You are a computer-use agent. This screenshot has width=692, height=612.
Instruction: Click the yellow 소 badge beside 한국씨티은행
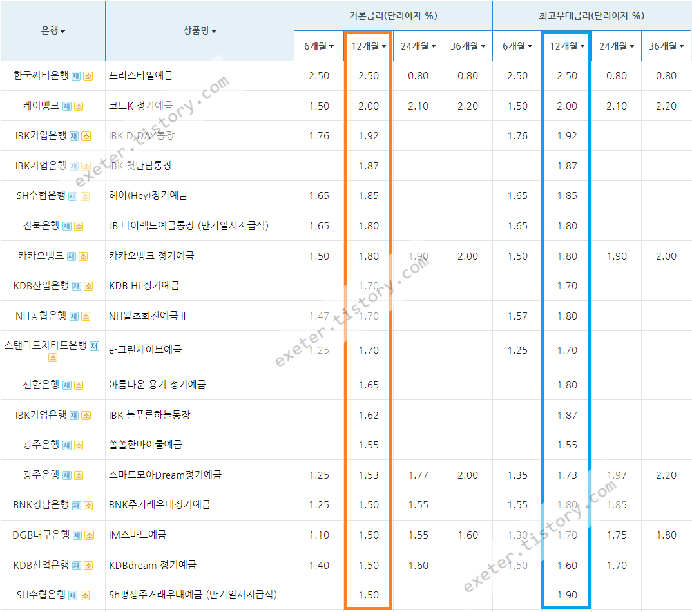(88, 76)
